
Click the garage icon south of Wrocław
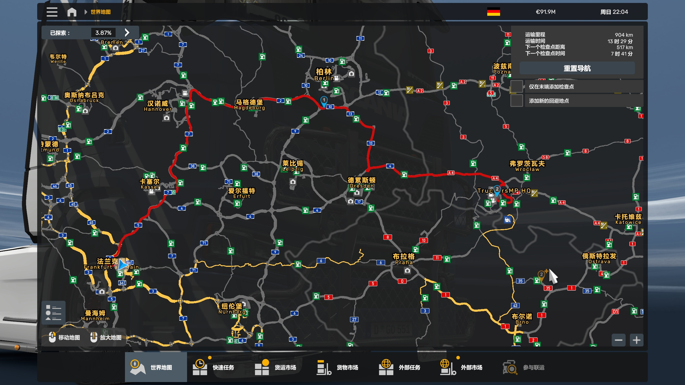(507, 220)
